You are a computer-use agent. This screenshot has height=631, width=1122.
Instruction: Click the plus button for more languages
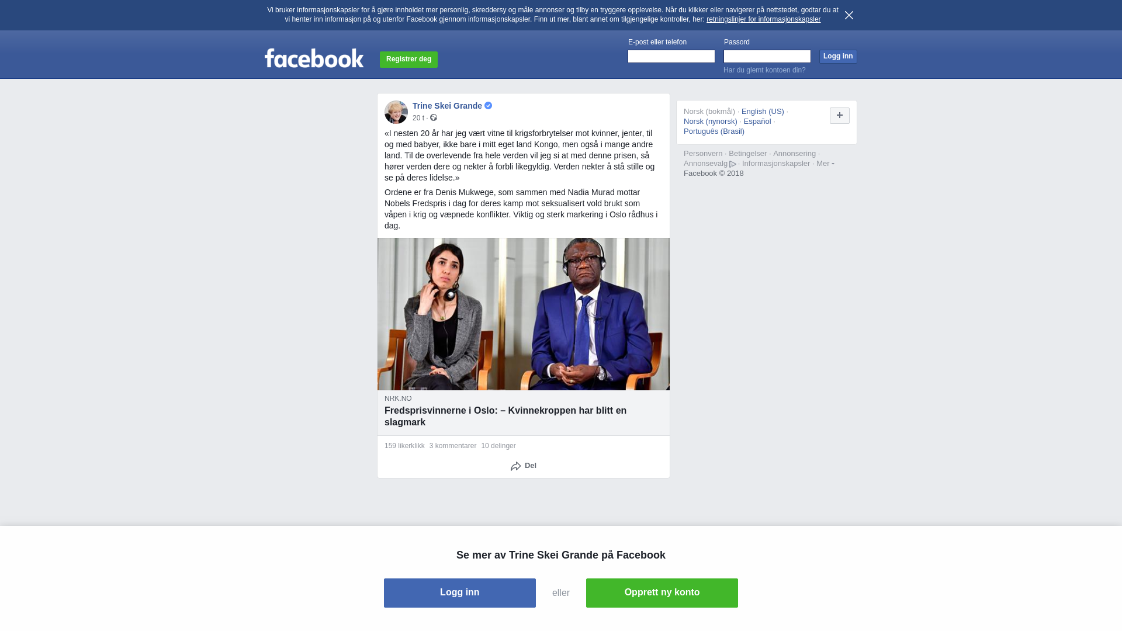tap(840, 116)
